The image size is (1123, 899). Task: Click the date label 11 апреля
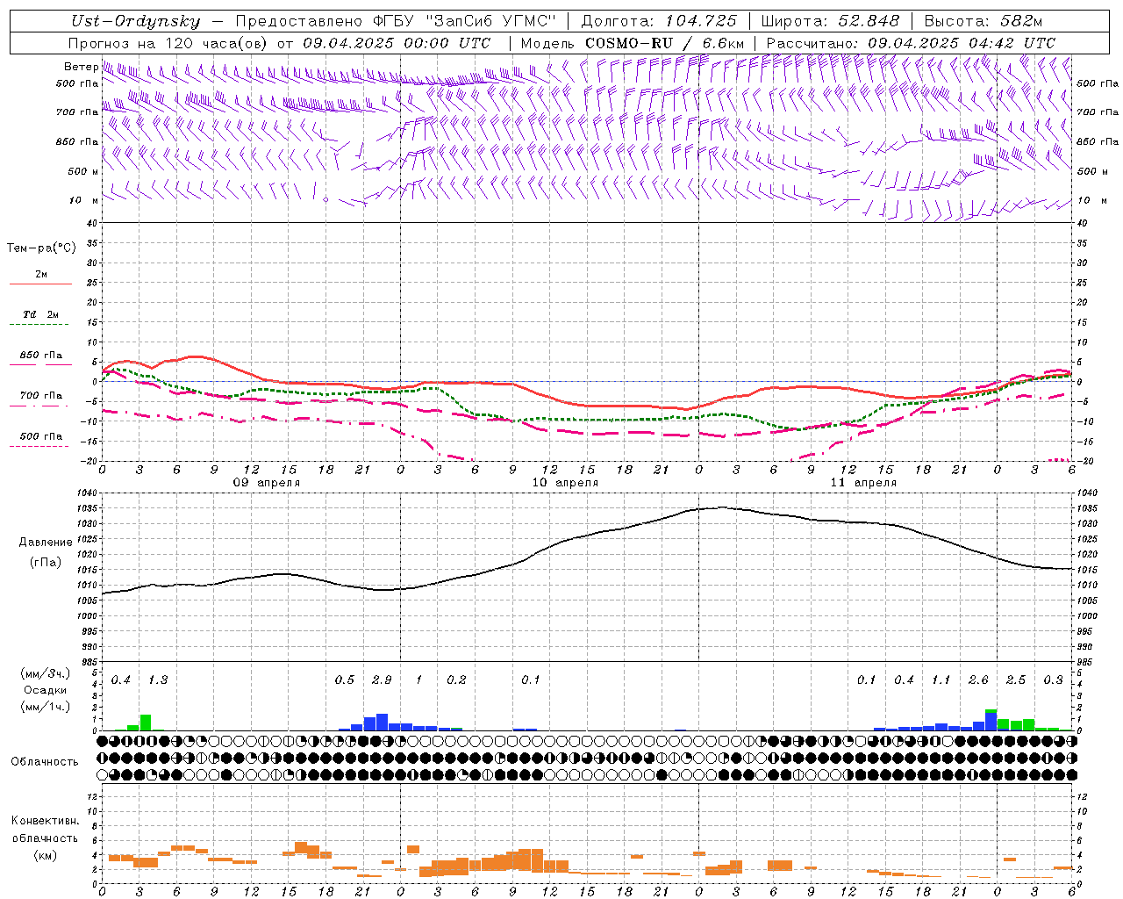(x=863, y=483)
